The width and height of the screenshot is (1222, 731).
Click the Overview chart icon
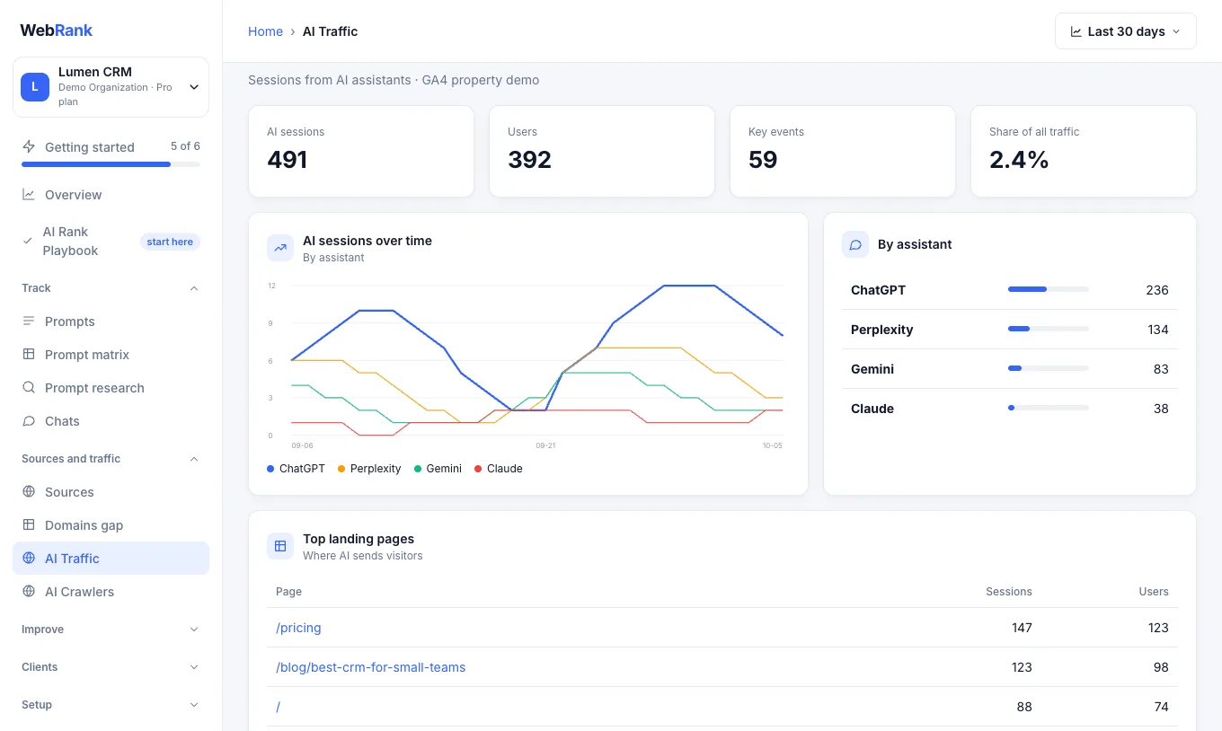(x=29, y=194)
